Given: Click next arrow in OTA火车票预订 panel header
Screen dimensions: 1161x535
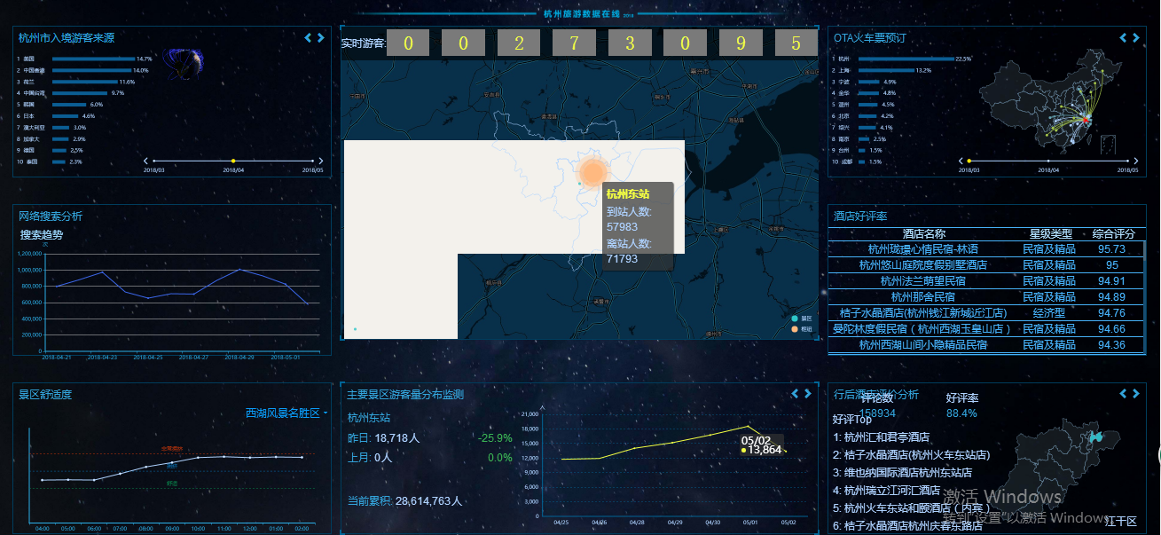Looking at the screenshot, I should [x=1136, y=38].
